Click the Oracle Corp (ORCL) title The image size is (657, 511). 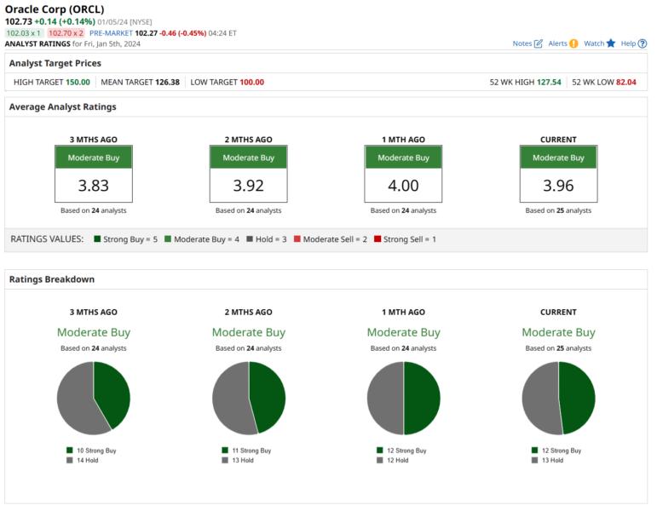[x=55, y=9]
